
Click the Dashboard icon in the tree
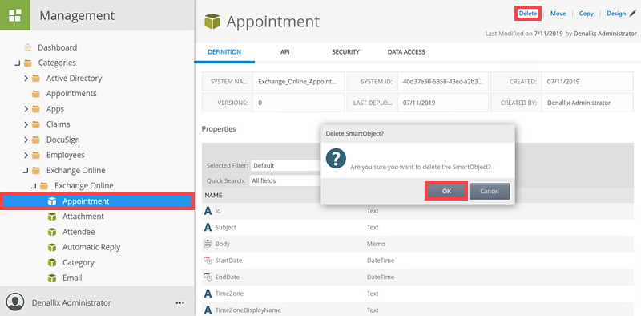(28, 47)
